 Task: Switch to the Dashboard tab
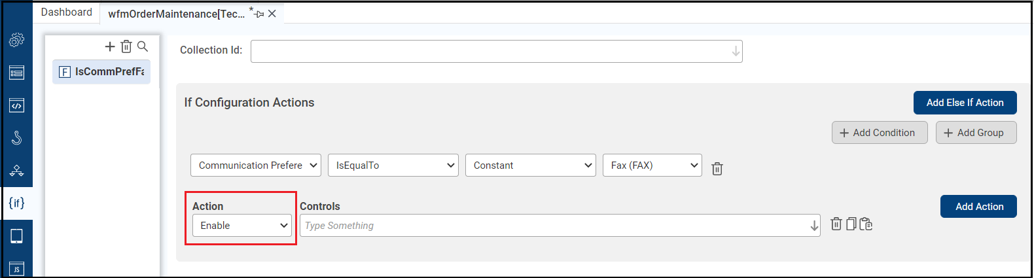(66, 12)
